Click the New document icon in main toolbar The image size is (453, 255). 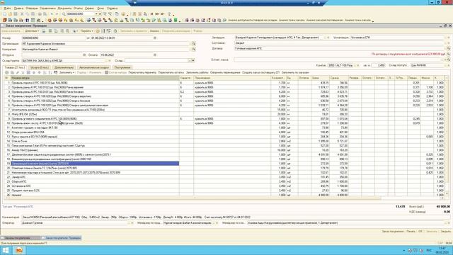(x=5, y=14)
